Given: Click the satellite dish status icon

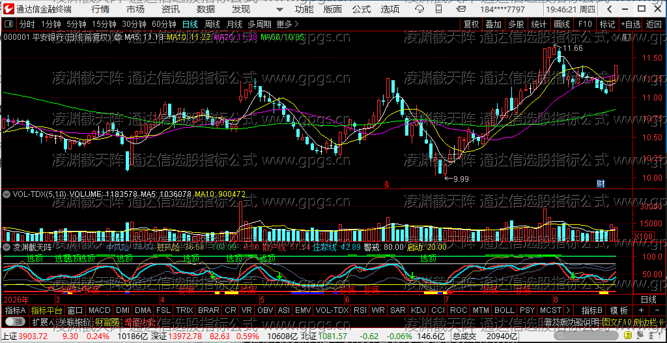Looking at the screenshot, I should click(x=640, y=335).
